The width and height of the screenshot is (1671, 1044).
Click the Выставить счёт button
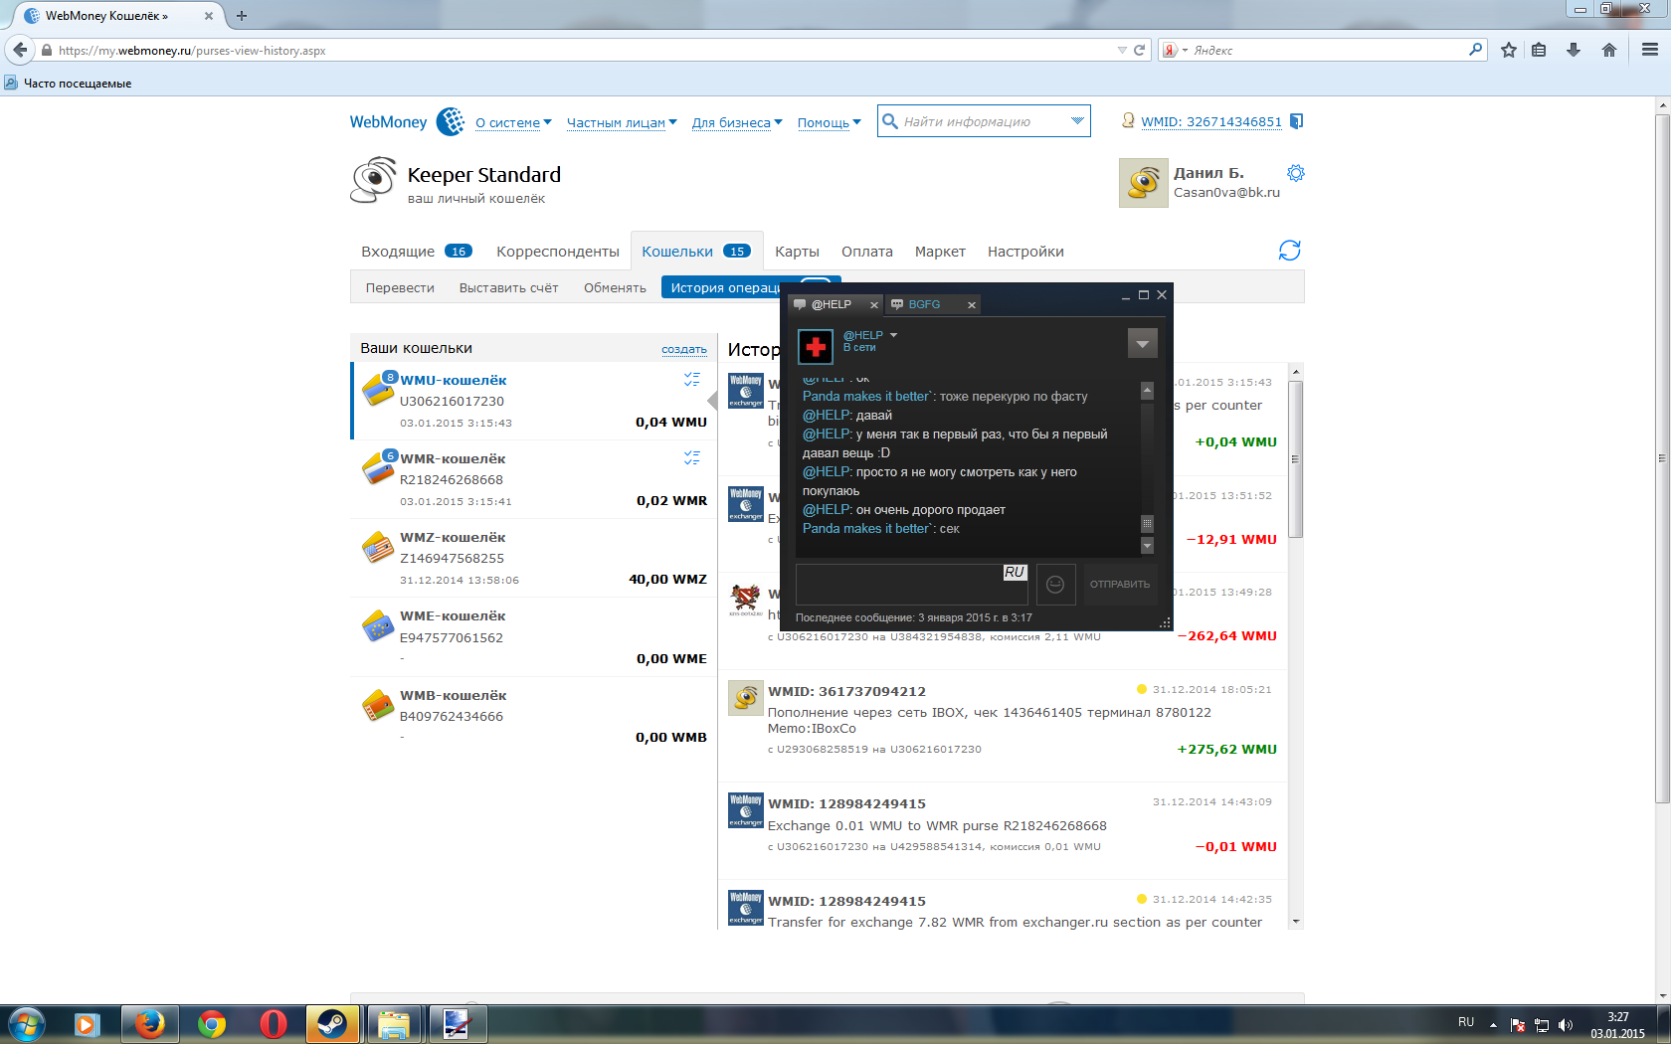tap(509, 288)
